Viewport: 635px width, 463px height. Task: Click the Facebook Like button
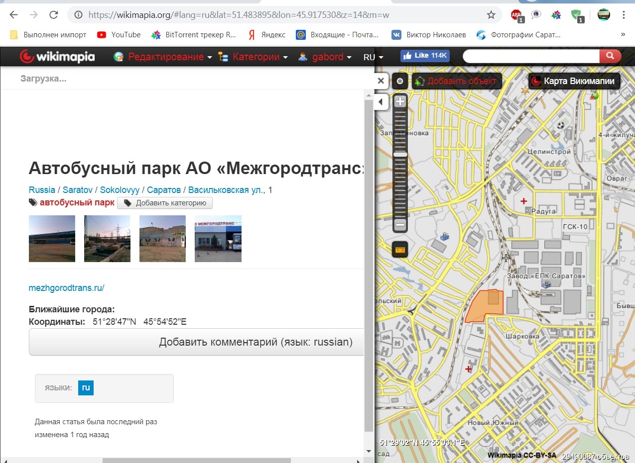pos(424,56)
